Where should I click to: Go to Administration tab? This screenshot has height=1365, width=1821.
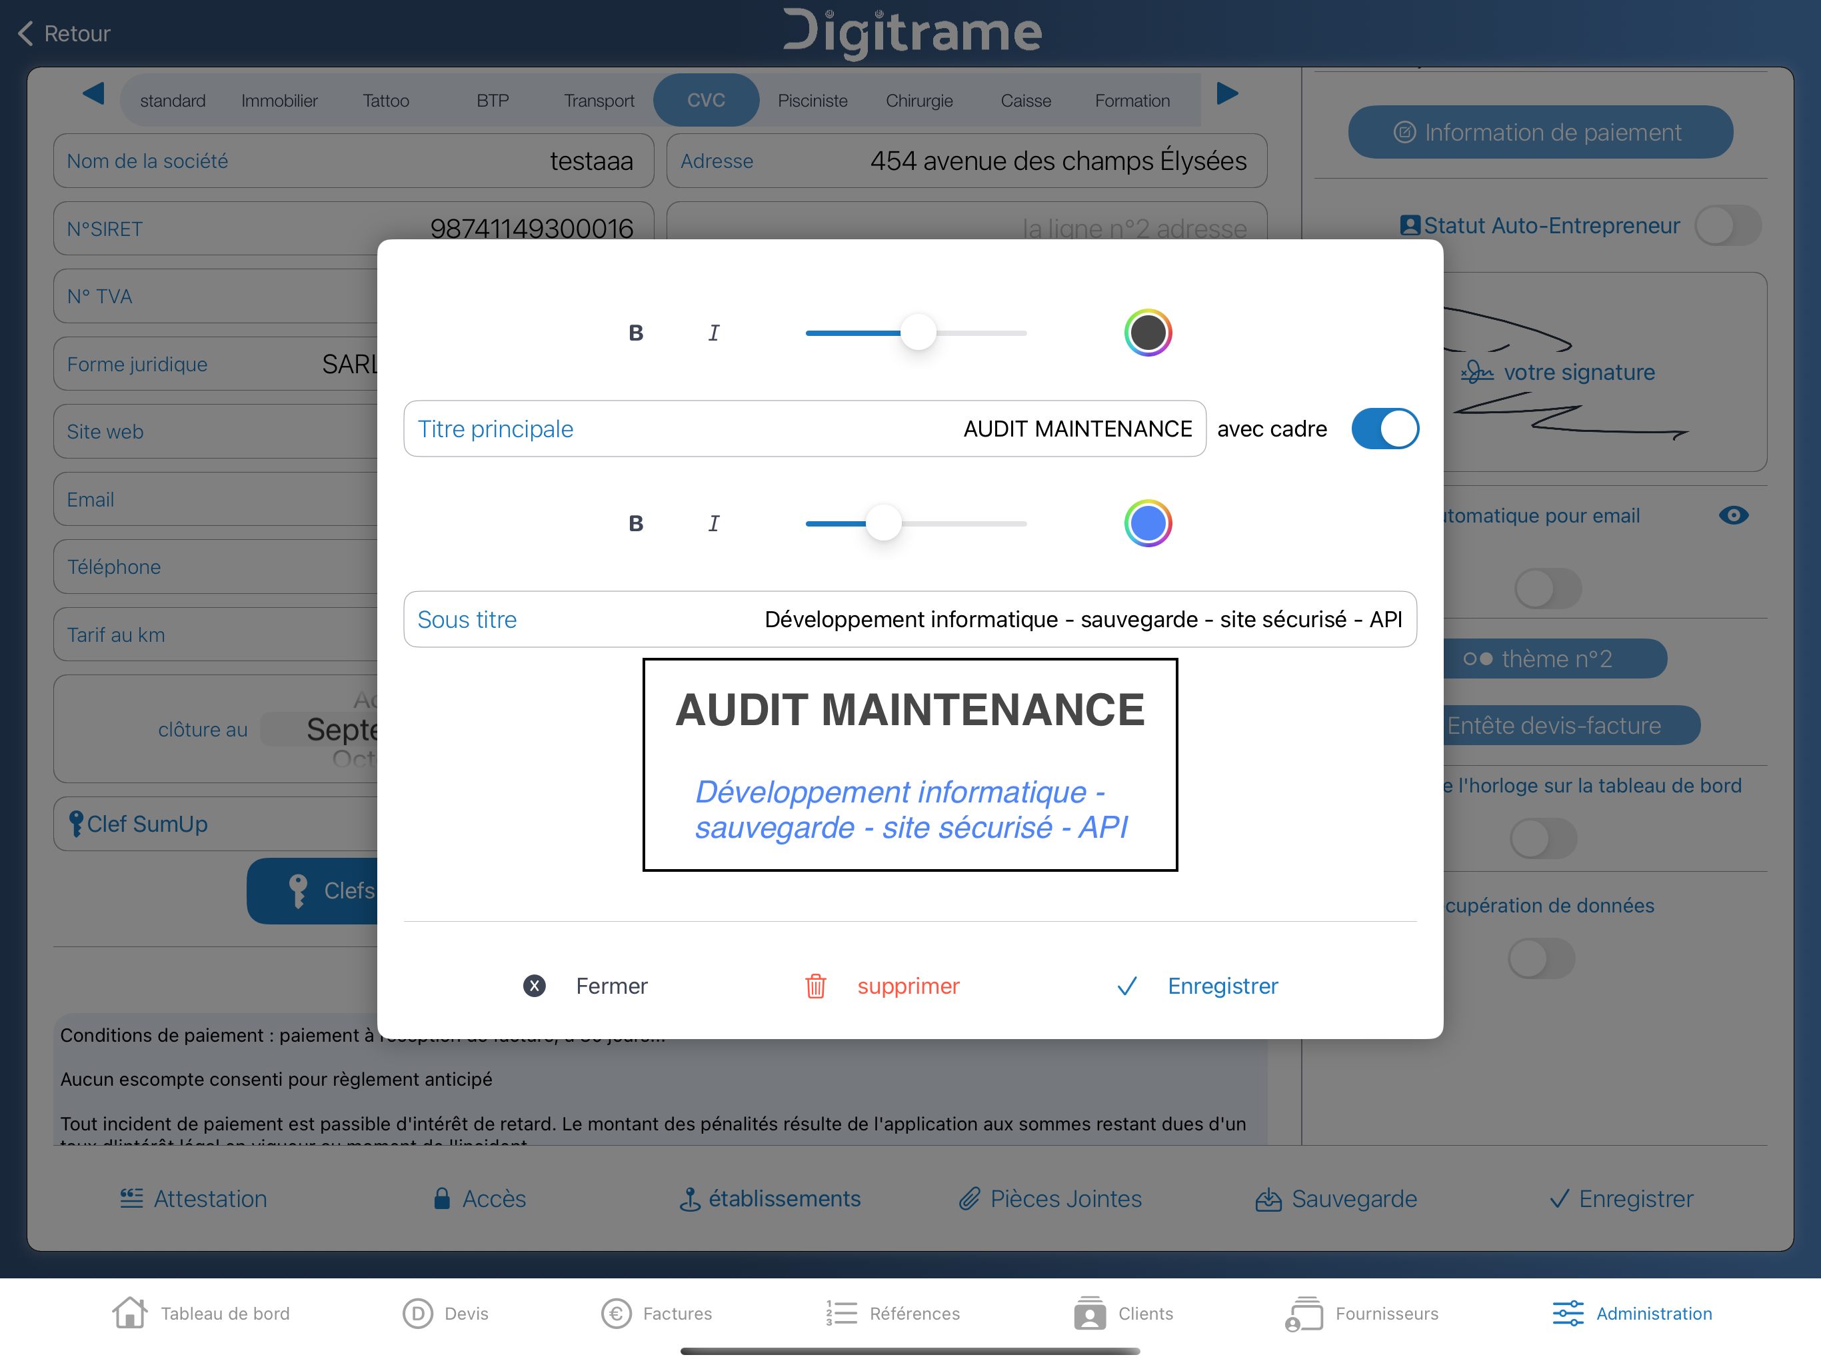[x=1632, y=1313]
